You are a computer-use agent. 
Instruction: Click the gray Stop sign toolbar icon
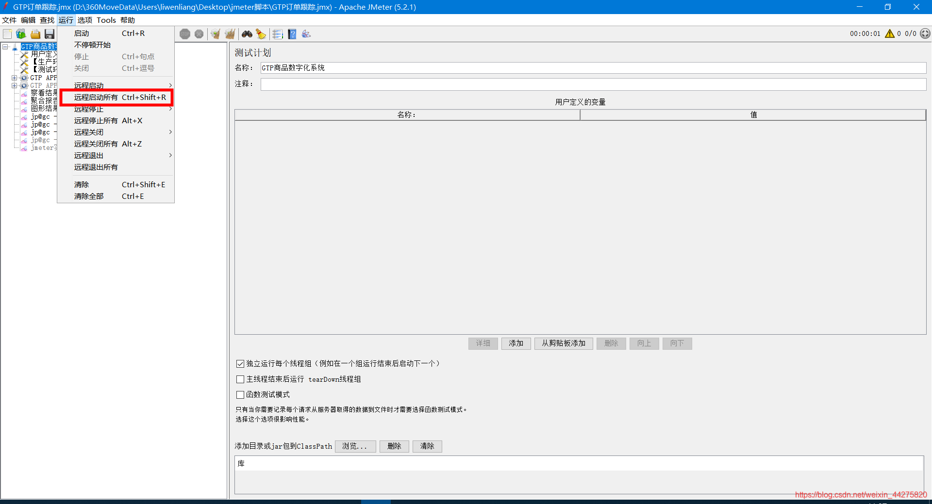pos(185,34)
